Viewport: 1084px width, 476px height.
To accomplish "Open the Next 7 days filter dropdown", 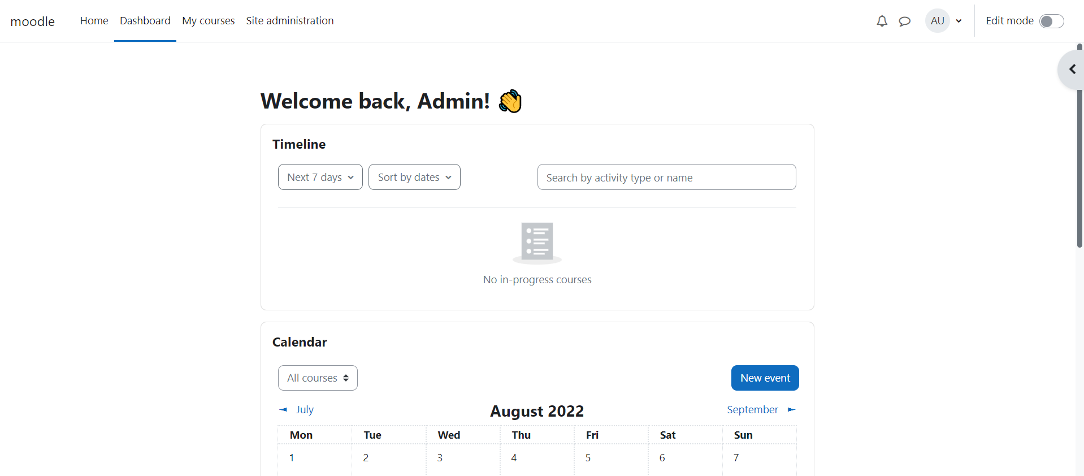I will (320, 177).
